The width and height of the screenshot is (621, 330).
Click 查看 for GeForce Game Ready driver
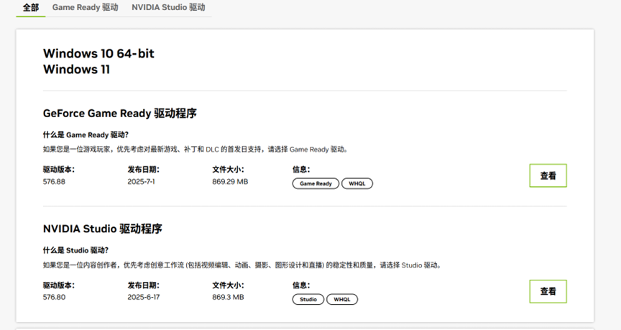(548, 175)
